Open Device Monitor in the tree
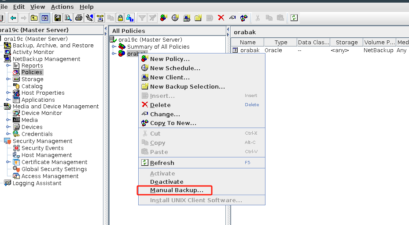This screenshot has width=409, height=225. 42,113
